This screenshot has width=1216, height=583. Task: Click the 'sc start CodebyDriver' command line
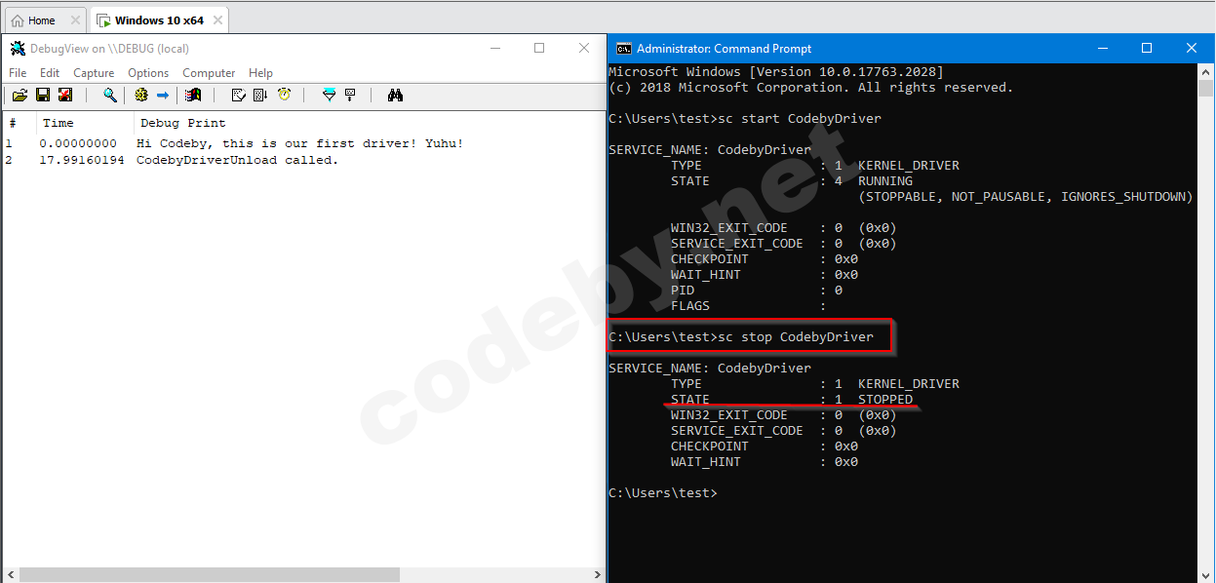point(745,118)
